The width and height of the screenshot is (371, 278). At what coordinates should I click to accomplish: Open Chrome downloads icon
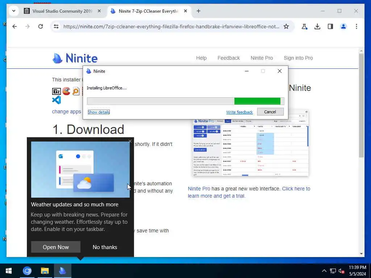point(317,26)
